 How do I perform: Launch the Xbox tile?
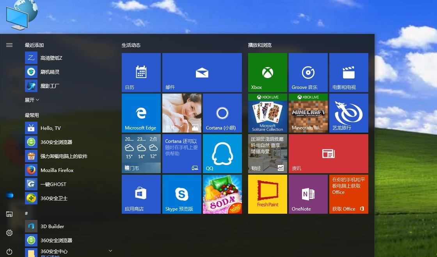point(268,73)
